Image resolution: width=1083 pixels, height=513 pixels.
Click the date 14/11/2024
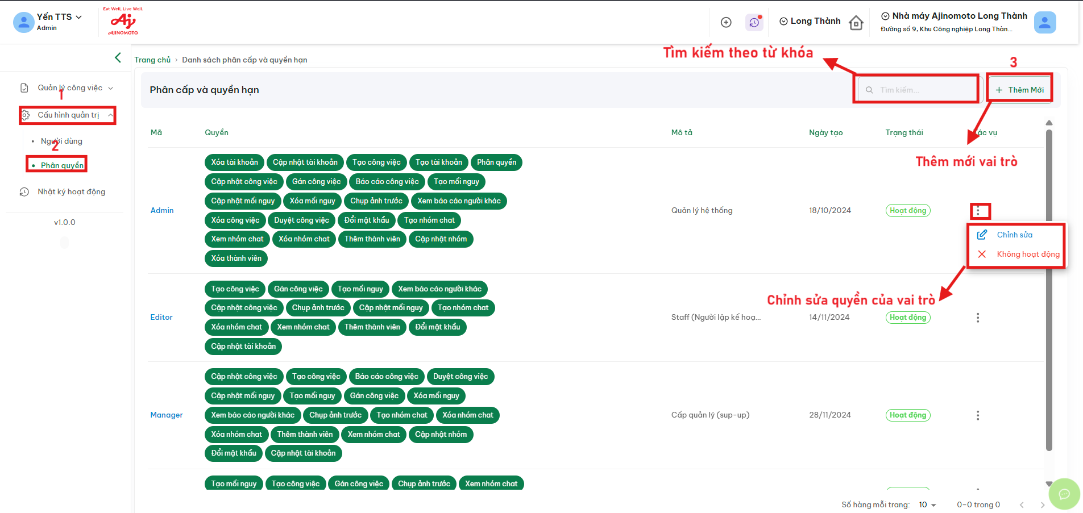pos(829,317)
